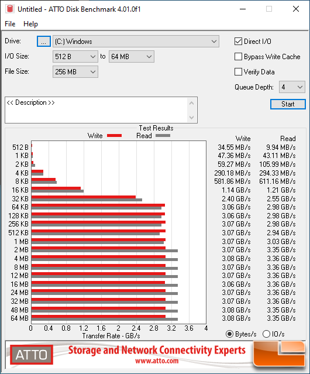Click the description scrollbar up arrow
This screenshot has height=374, width=310.
pos(192,103)
